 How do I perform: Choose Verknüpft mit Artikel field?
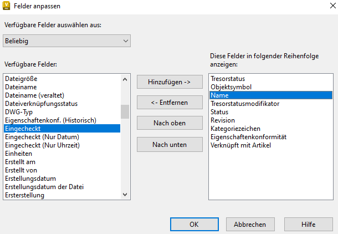click(x=241, y=145)
